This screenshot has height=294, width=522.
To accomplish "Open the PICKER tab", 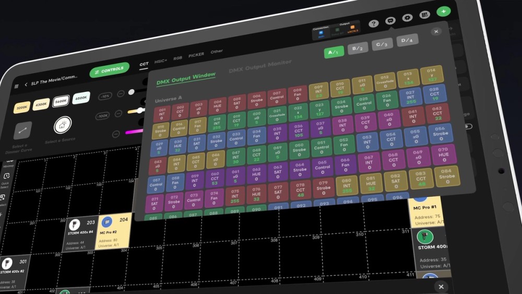I will (196, 55).
